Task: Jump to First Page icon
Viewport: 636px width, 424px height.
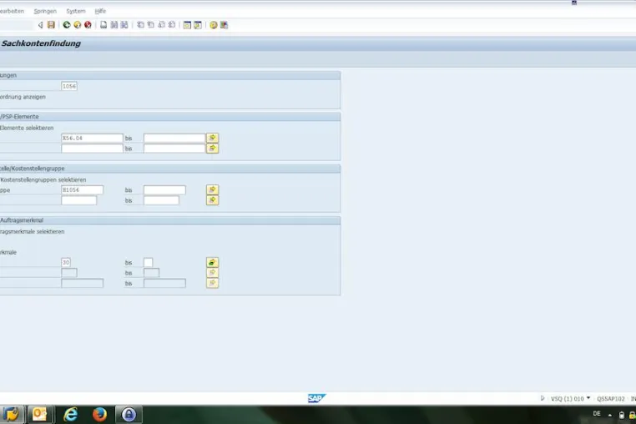Action: [x=140, y=25]
